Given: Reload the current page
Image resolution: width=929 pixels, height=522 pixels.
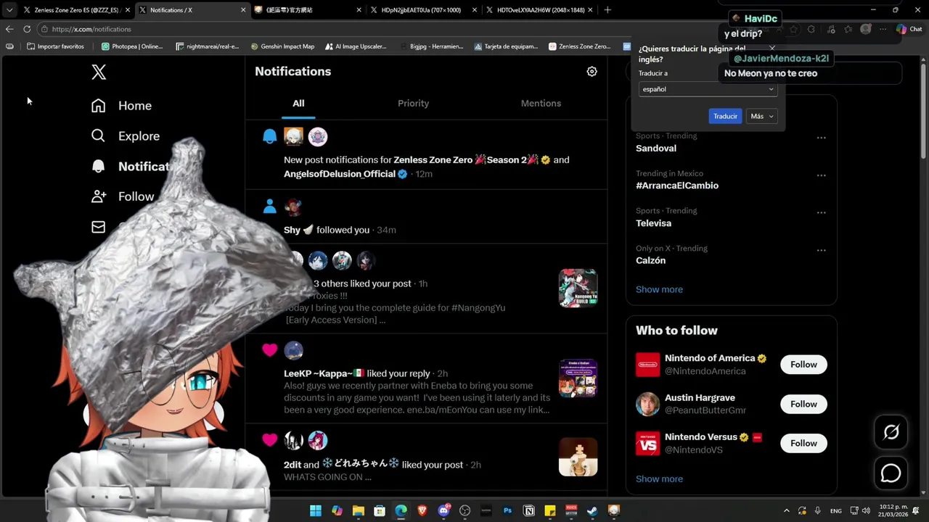Looking at the screenshot, I should pyautogui.click(x=27, y=29).
